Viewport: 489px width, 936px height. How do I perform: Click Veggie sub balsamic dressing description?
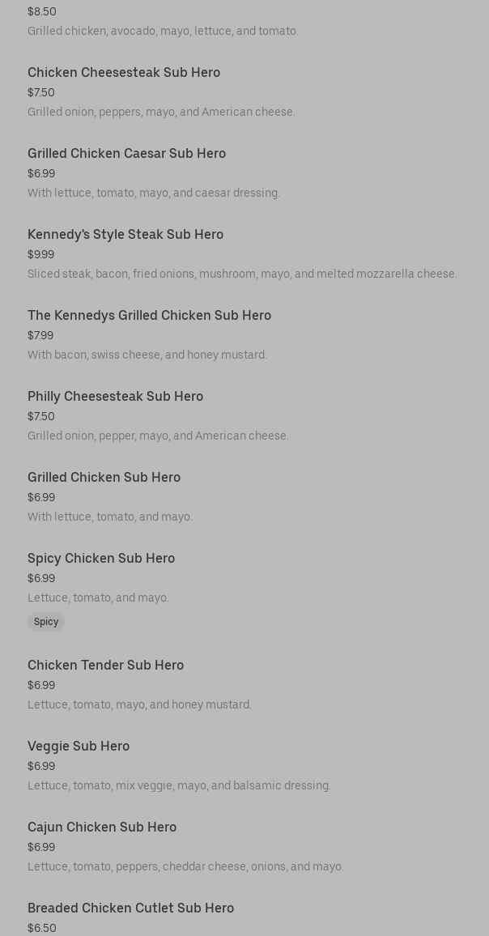pos(179,786)
